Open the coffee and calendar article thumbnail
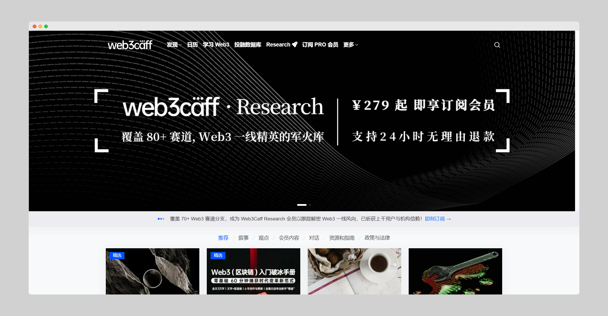This screenshot has width=608, height=316. 354,271
